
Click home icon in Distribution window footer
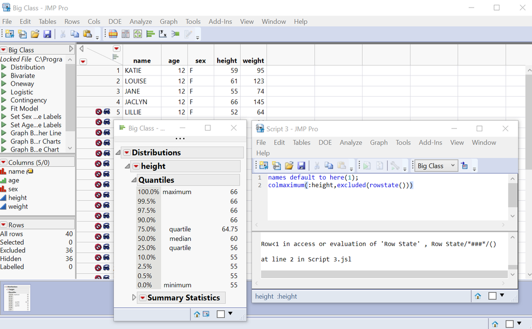[197, 314]
